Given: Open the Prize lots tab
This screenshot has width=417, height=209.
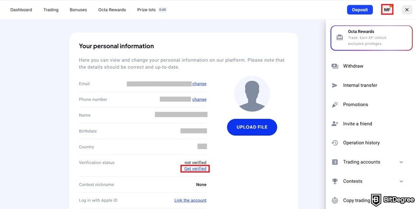Looking at the screenshot, I should 146,10.
